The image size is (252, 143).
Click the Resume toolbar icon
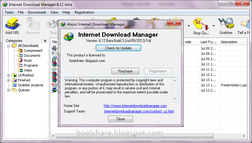pos(33,26)
